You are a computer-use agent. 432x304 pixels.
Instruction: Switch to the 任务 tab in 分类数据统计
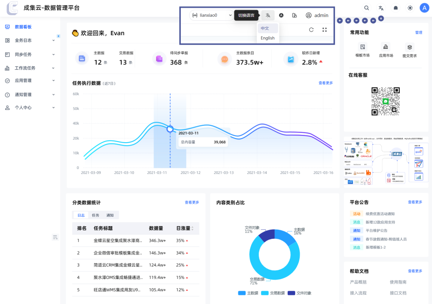tap(95, 215)
